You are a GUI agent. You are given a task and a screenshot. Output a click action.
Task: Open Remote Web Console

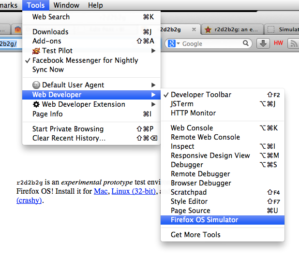[x=223, y=137]
